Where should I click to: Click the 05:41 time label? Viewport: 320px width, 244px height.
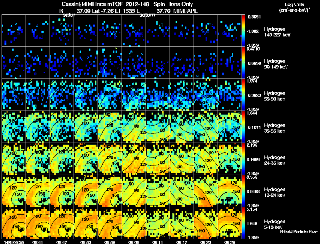[x=38, y=242]
